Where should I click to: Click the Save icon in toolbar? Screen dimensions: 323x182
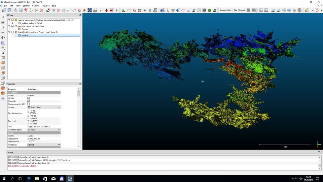(x=9, y=10)
